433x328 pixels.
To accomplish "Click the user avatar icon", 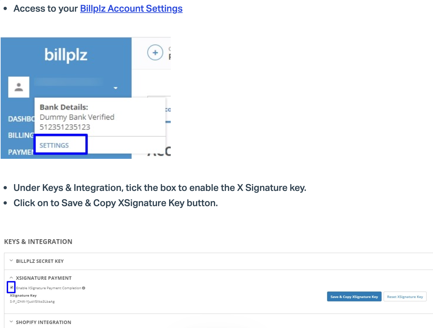I will point(19,87).
